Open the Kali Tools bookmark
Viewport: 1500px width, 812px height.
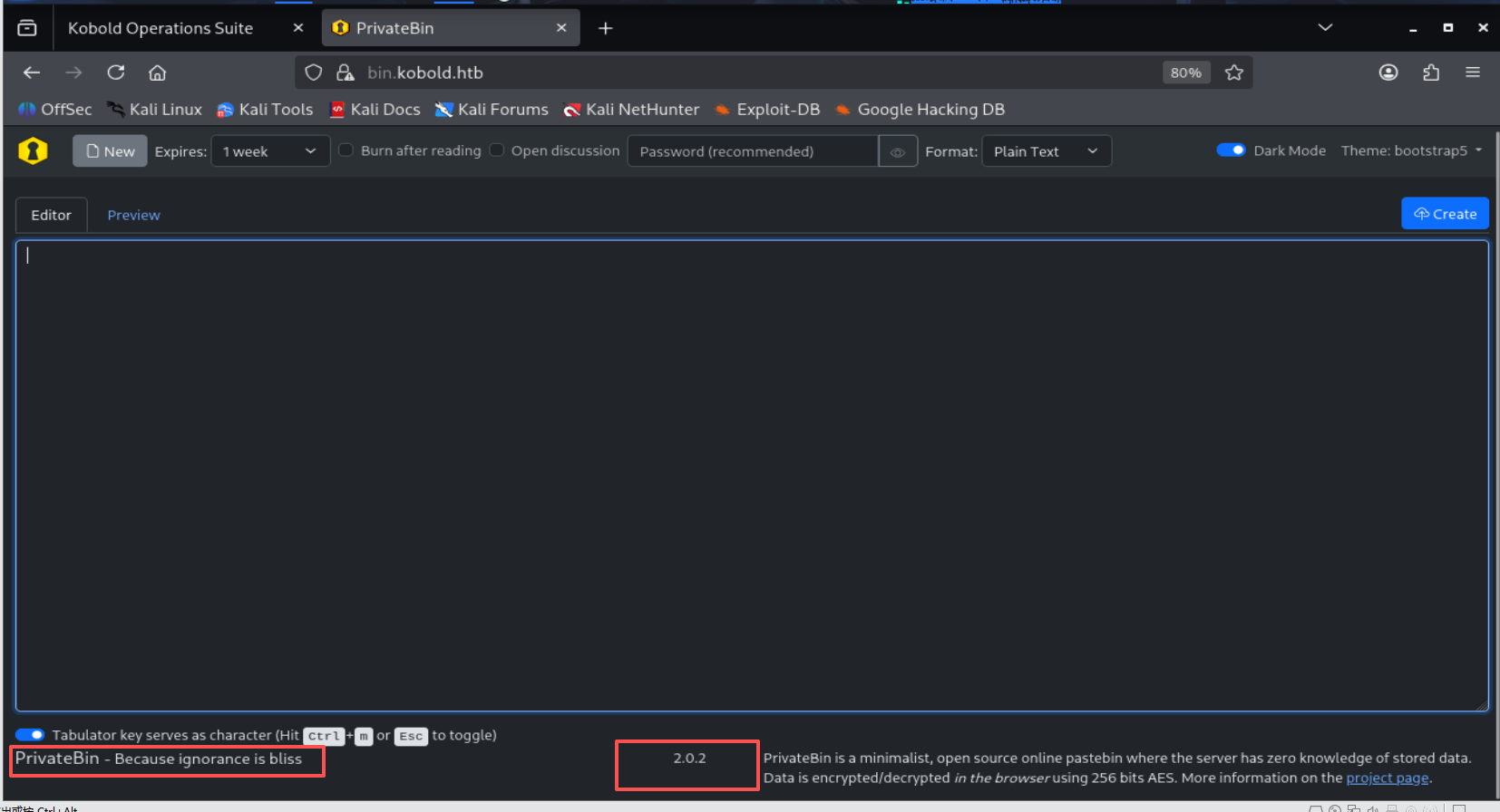(x=265, y=110)
